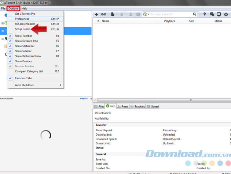Click the torrent list horizontal scrollbar thumb

click(164, 100)
